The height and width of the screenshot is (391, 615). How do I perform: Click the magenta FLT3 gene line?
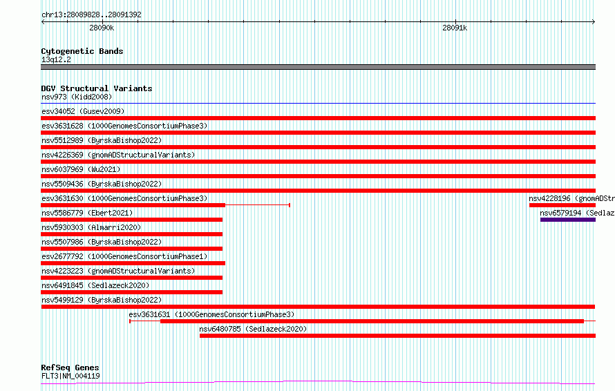click(318, 382)
